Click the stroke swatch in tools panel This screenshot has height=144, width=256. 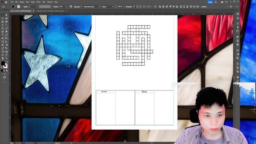[x=5, y=66]
